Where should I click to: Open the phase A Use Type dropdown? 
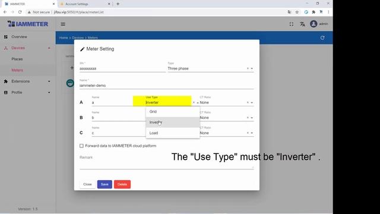click(x=198, y=103)
